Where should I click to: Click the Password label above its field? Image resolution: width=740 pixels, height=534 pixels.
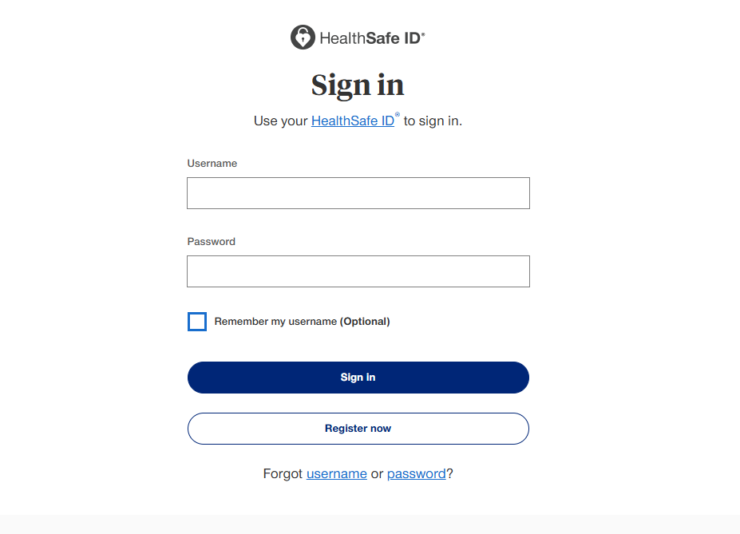pyautogui.click(x=211, y=241)
